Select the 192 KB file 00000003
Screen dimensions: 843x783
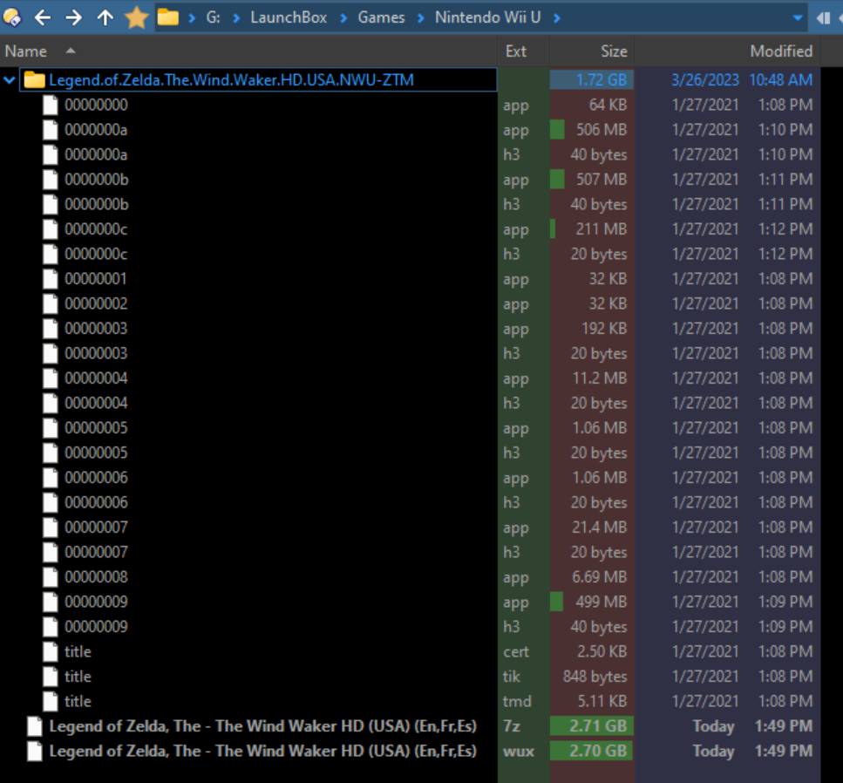pyautogui.click(x=96, y=328)
